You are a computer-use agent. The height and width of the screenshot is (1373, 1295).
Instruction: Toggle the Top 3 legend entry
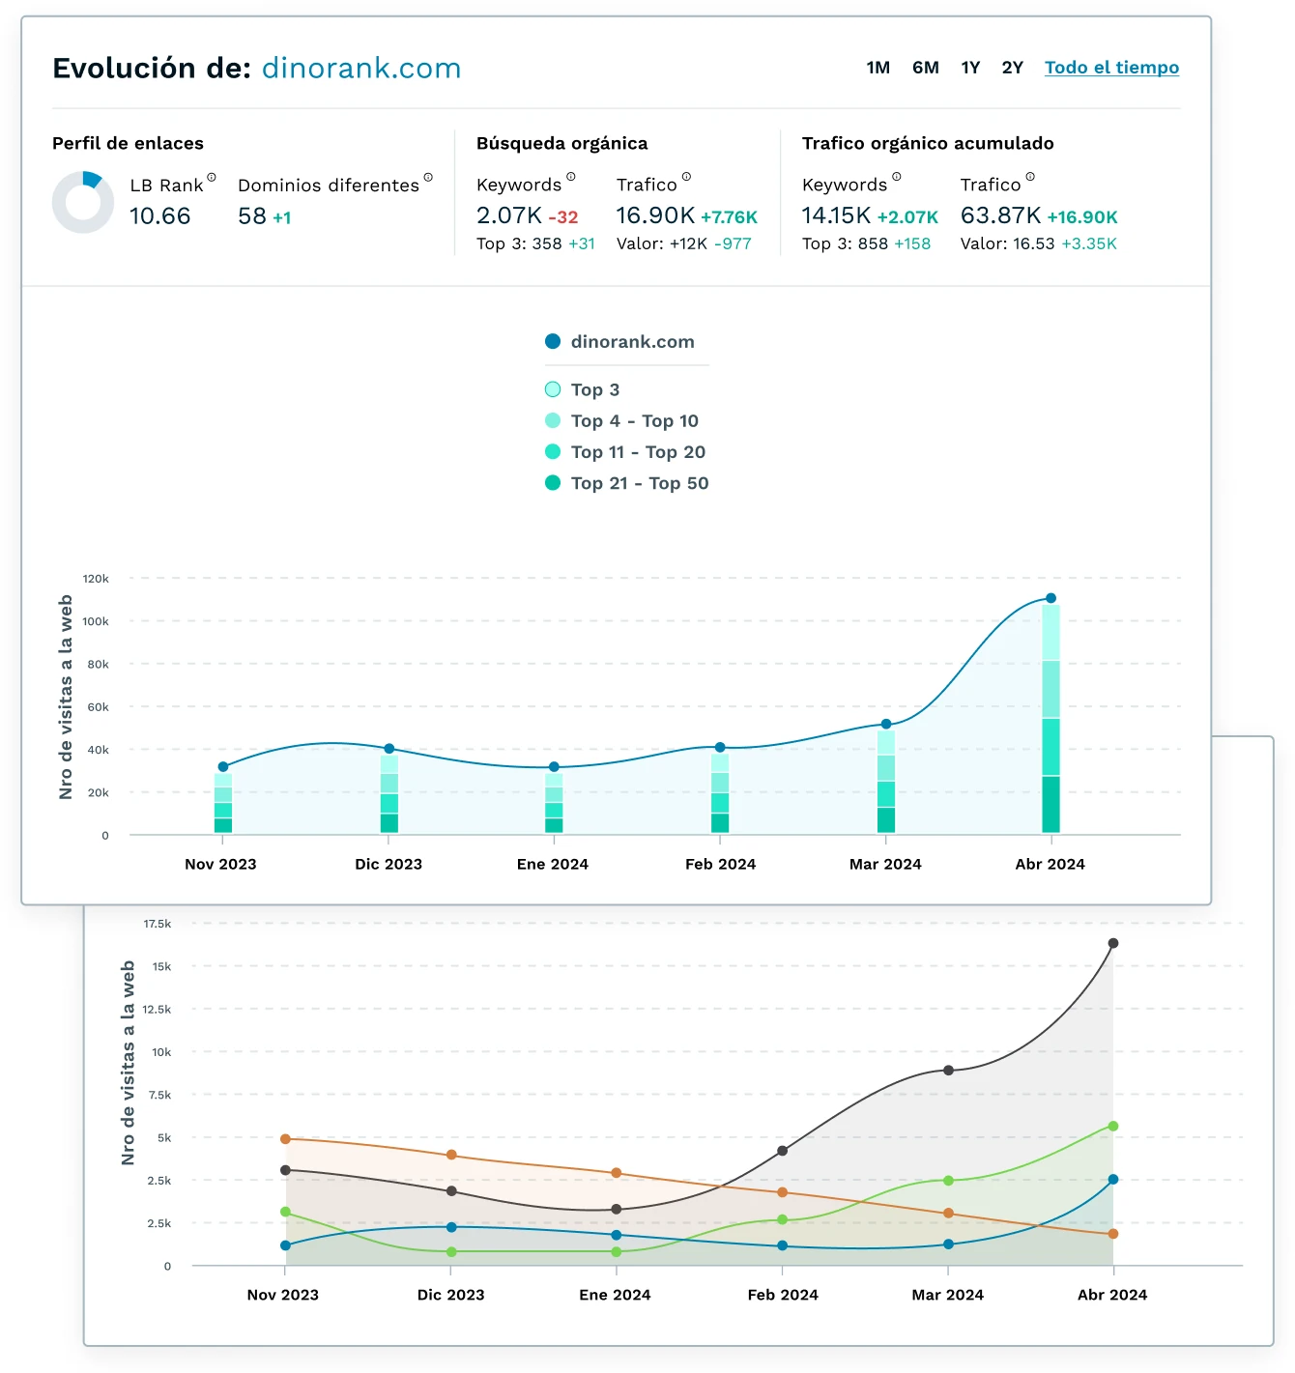(x=583, y=389)
